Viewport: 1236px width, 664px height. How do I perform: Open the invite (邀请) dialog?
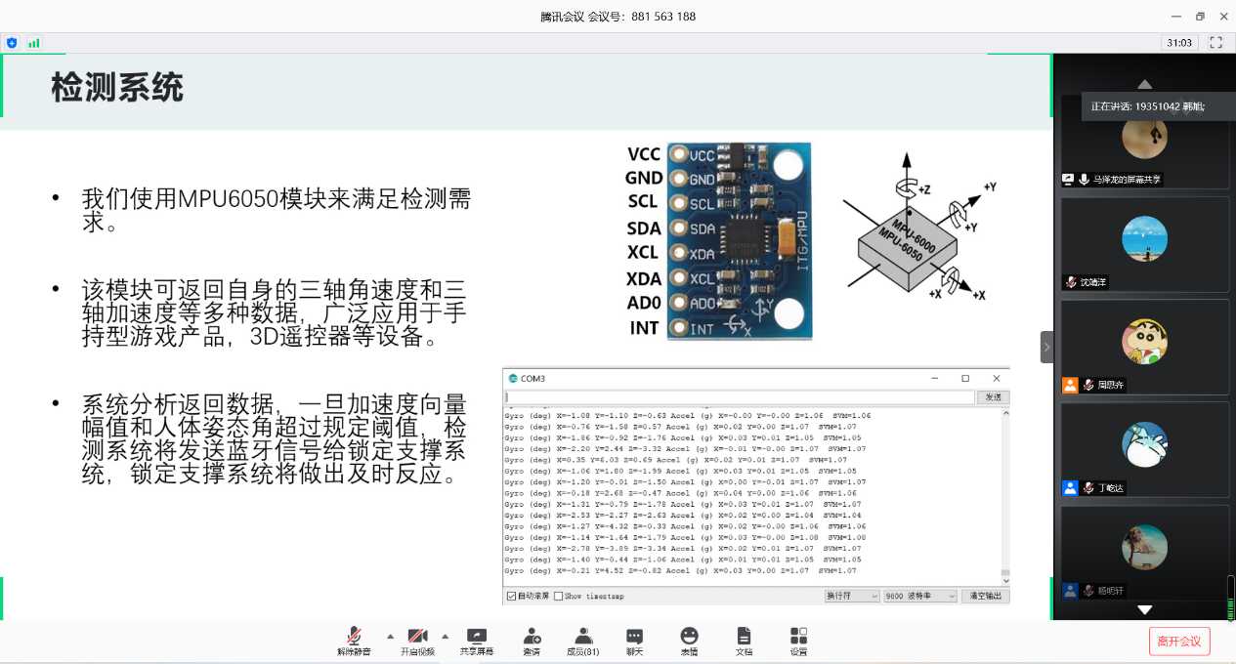[x=532, y=641]
